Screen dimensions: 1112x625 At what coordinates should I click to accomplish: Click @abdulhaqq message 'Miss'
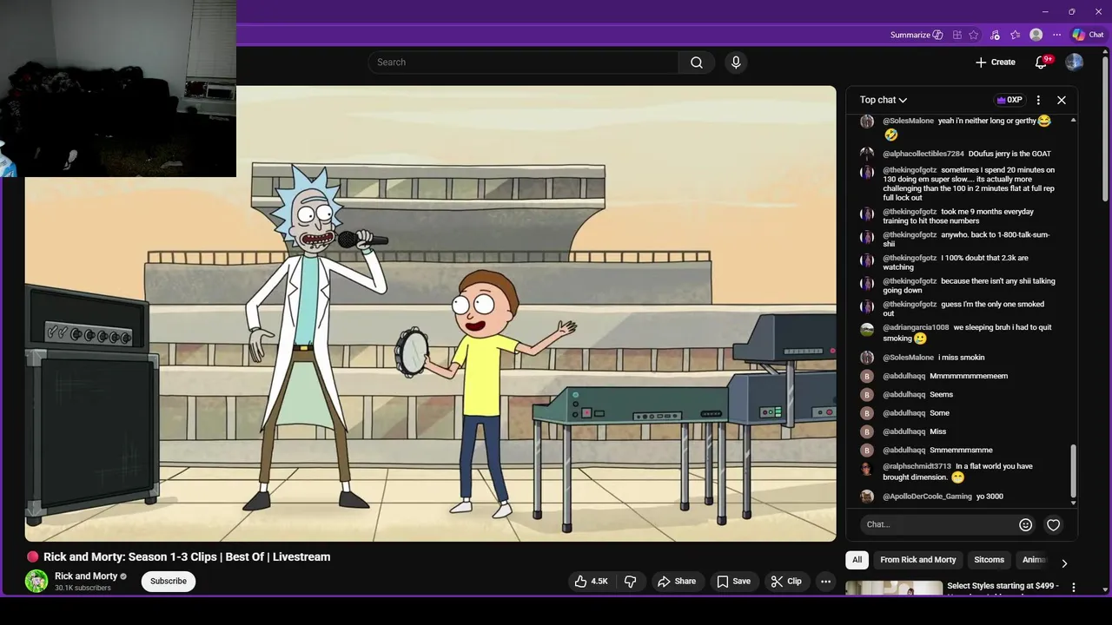937,431
